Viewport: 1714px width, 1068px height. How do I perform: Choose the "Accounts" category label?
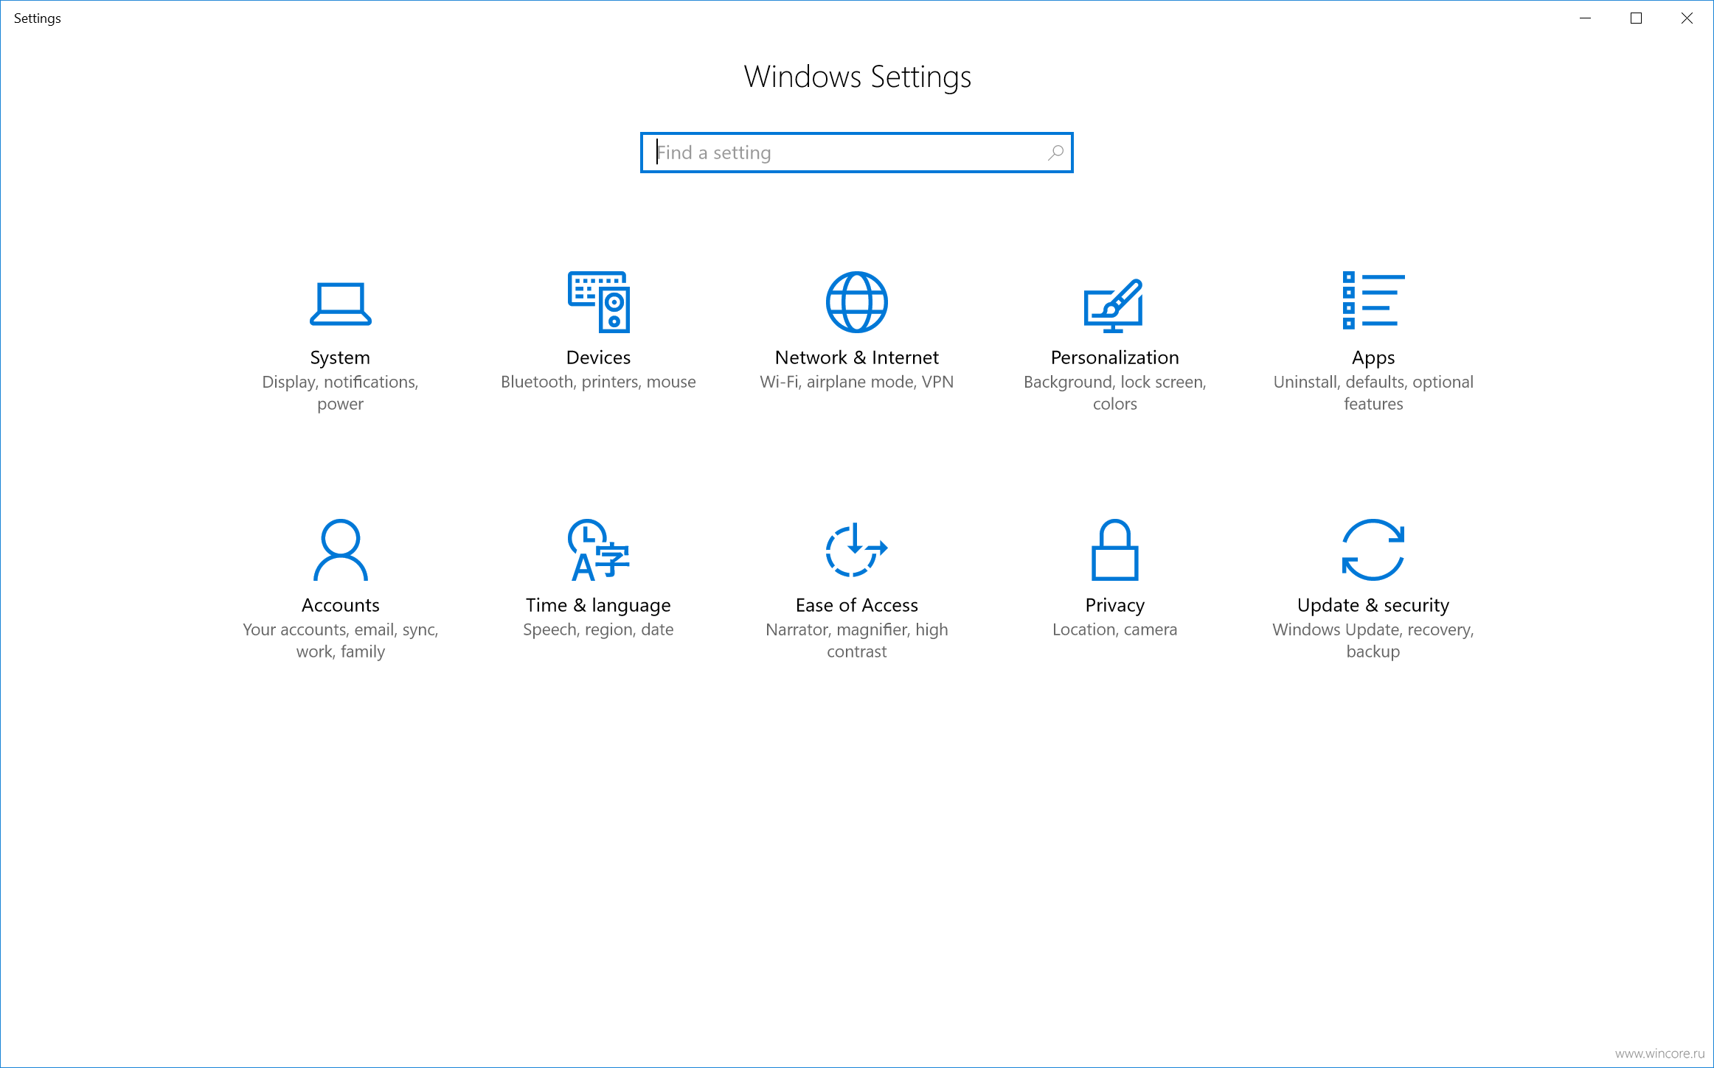340,605
